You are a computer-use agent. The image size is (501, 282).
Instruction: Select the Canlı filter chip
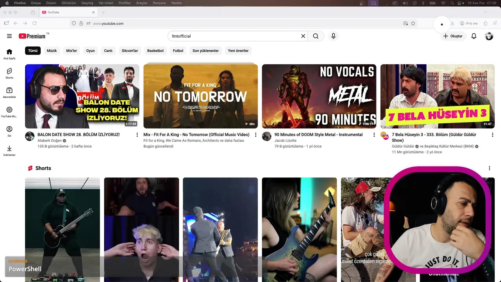108,51
